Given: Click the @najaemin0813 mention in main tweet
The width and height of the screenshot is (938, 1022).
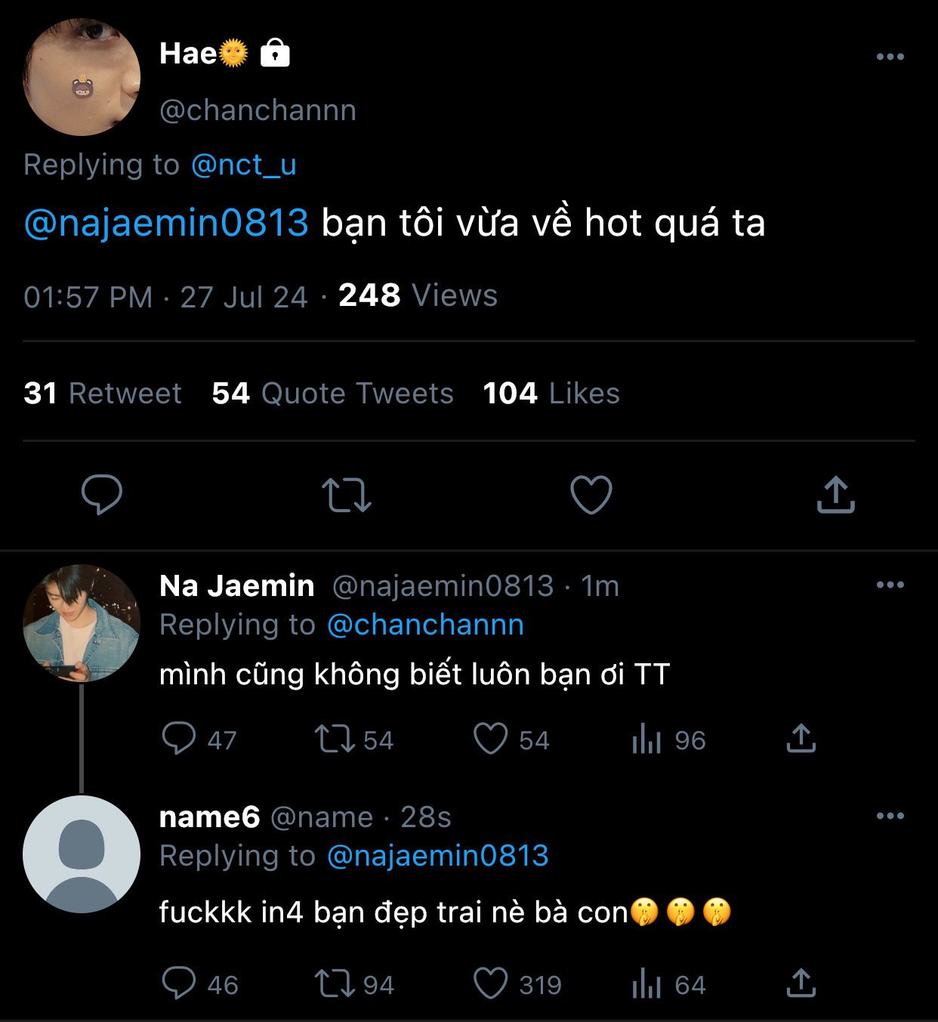Looking at the screenshot, I should 166,223.
